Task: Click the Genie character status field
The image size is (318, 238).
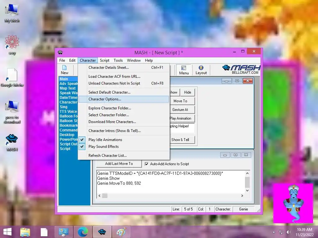Action: click(243, 209)
